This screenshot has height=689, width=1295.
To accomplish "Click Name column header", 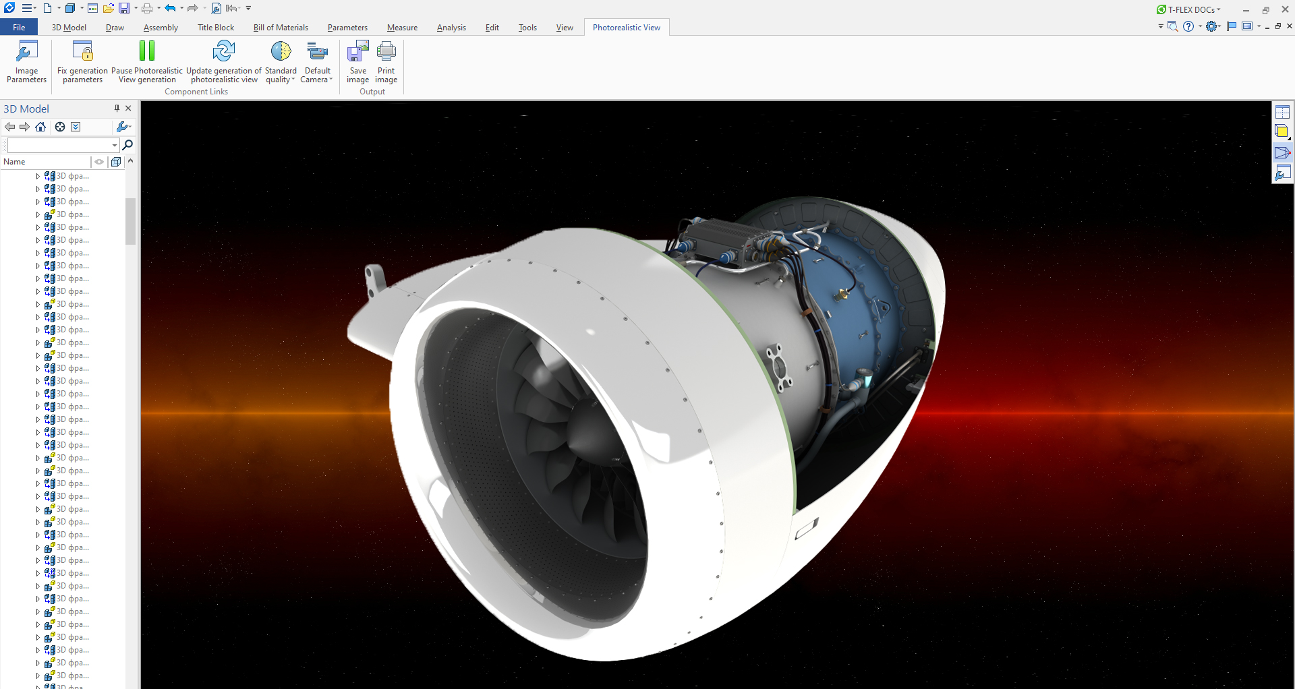I will pyautogui.click(x=45, y=162).
